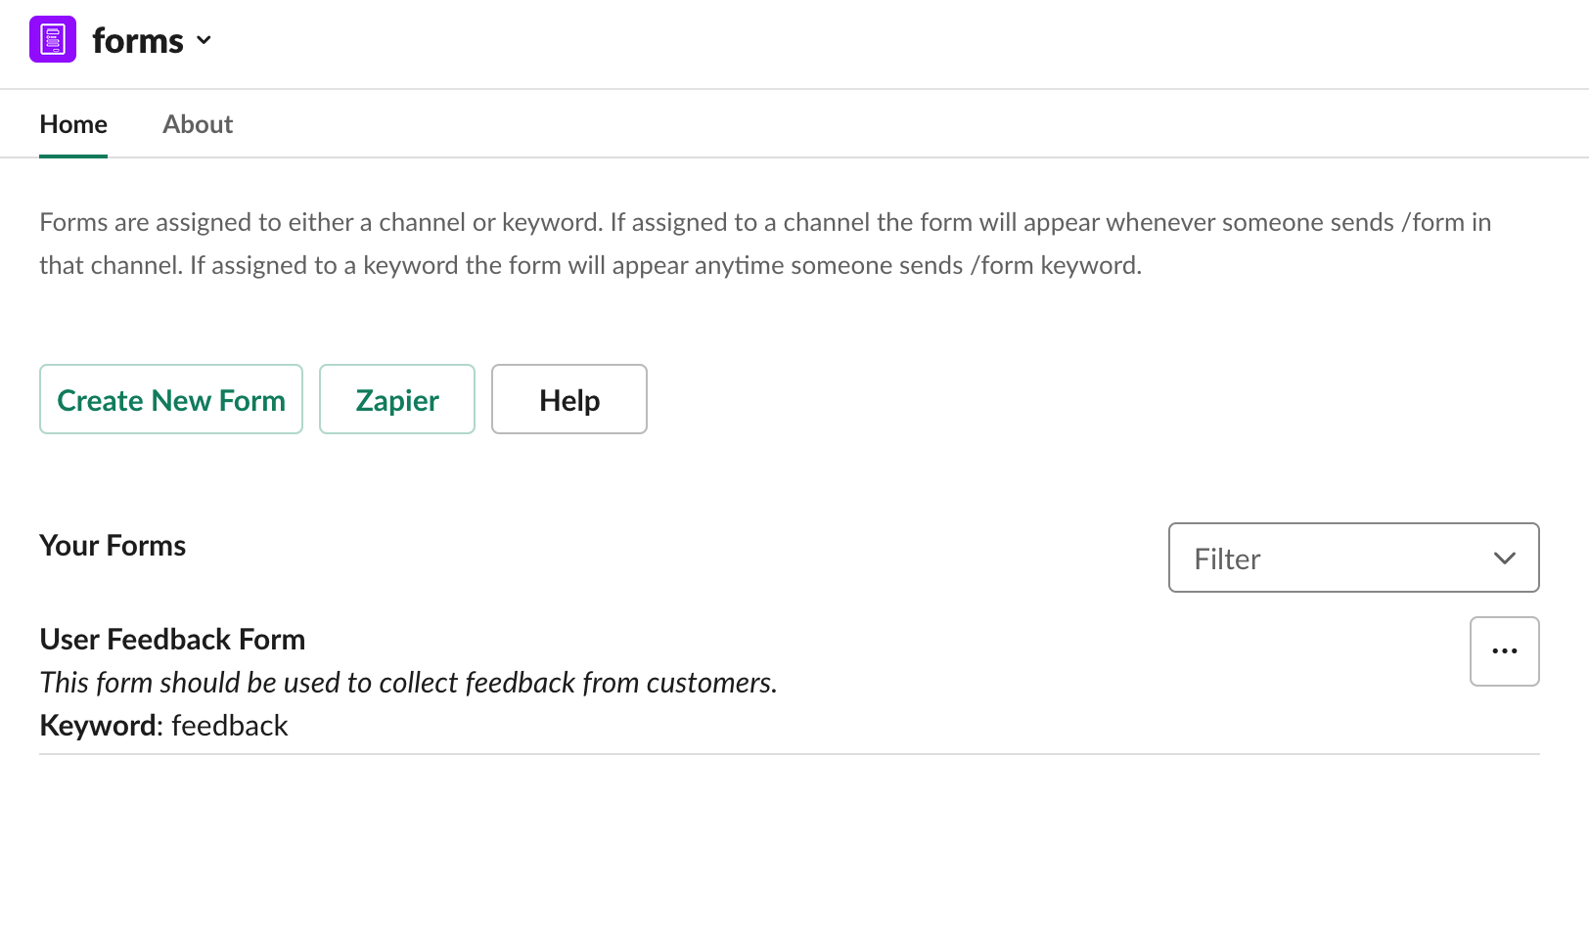Viewport: 1589px width, 937px height.
Task: Switch to the About tab
Action: (x=197, y=124)
